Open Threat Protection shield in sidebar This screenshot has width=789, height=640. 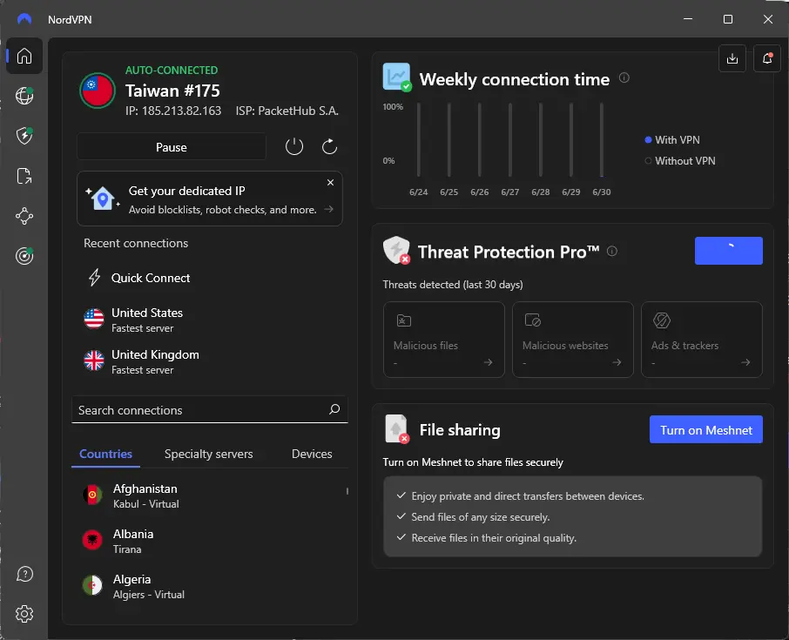tap(24, 135)
